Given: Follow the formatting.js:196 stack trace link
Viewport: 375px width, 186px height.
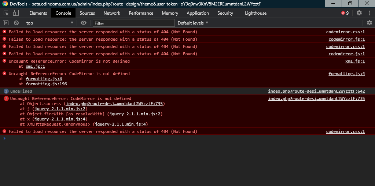Looking at the screenshot, I should [46, 84].
